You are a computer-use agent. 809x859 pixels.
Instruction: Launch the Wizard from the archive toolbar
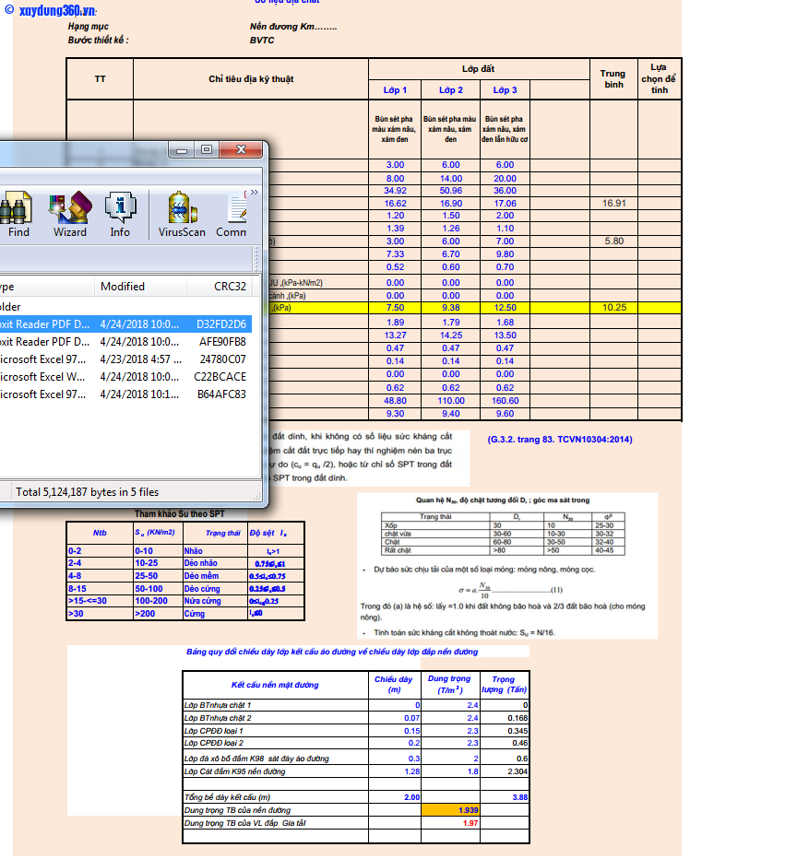pos(70,214)
